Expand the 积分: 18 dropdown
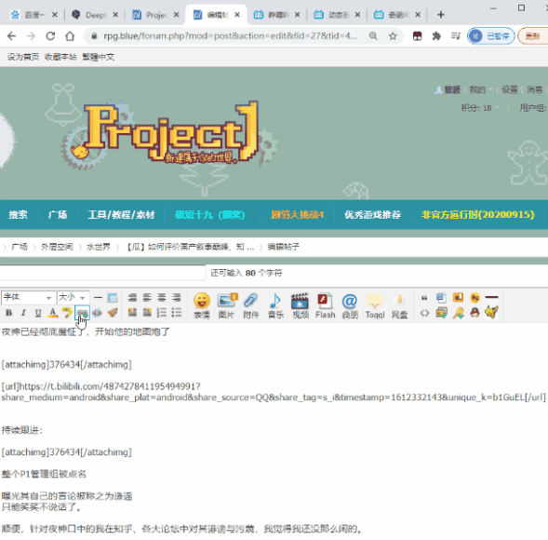548x540 pixels. 480,108
